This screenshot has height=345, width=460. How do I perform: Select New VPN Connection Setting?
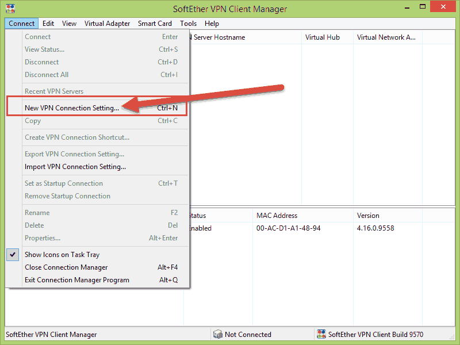(97, 108)
